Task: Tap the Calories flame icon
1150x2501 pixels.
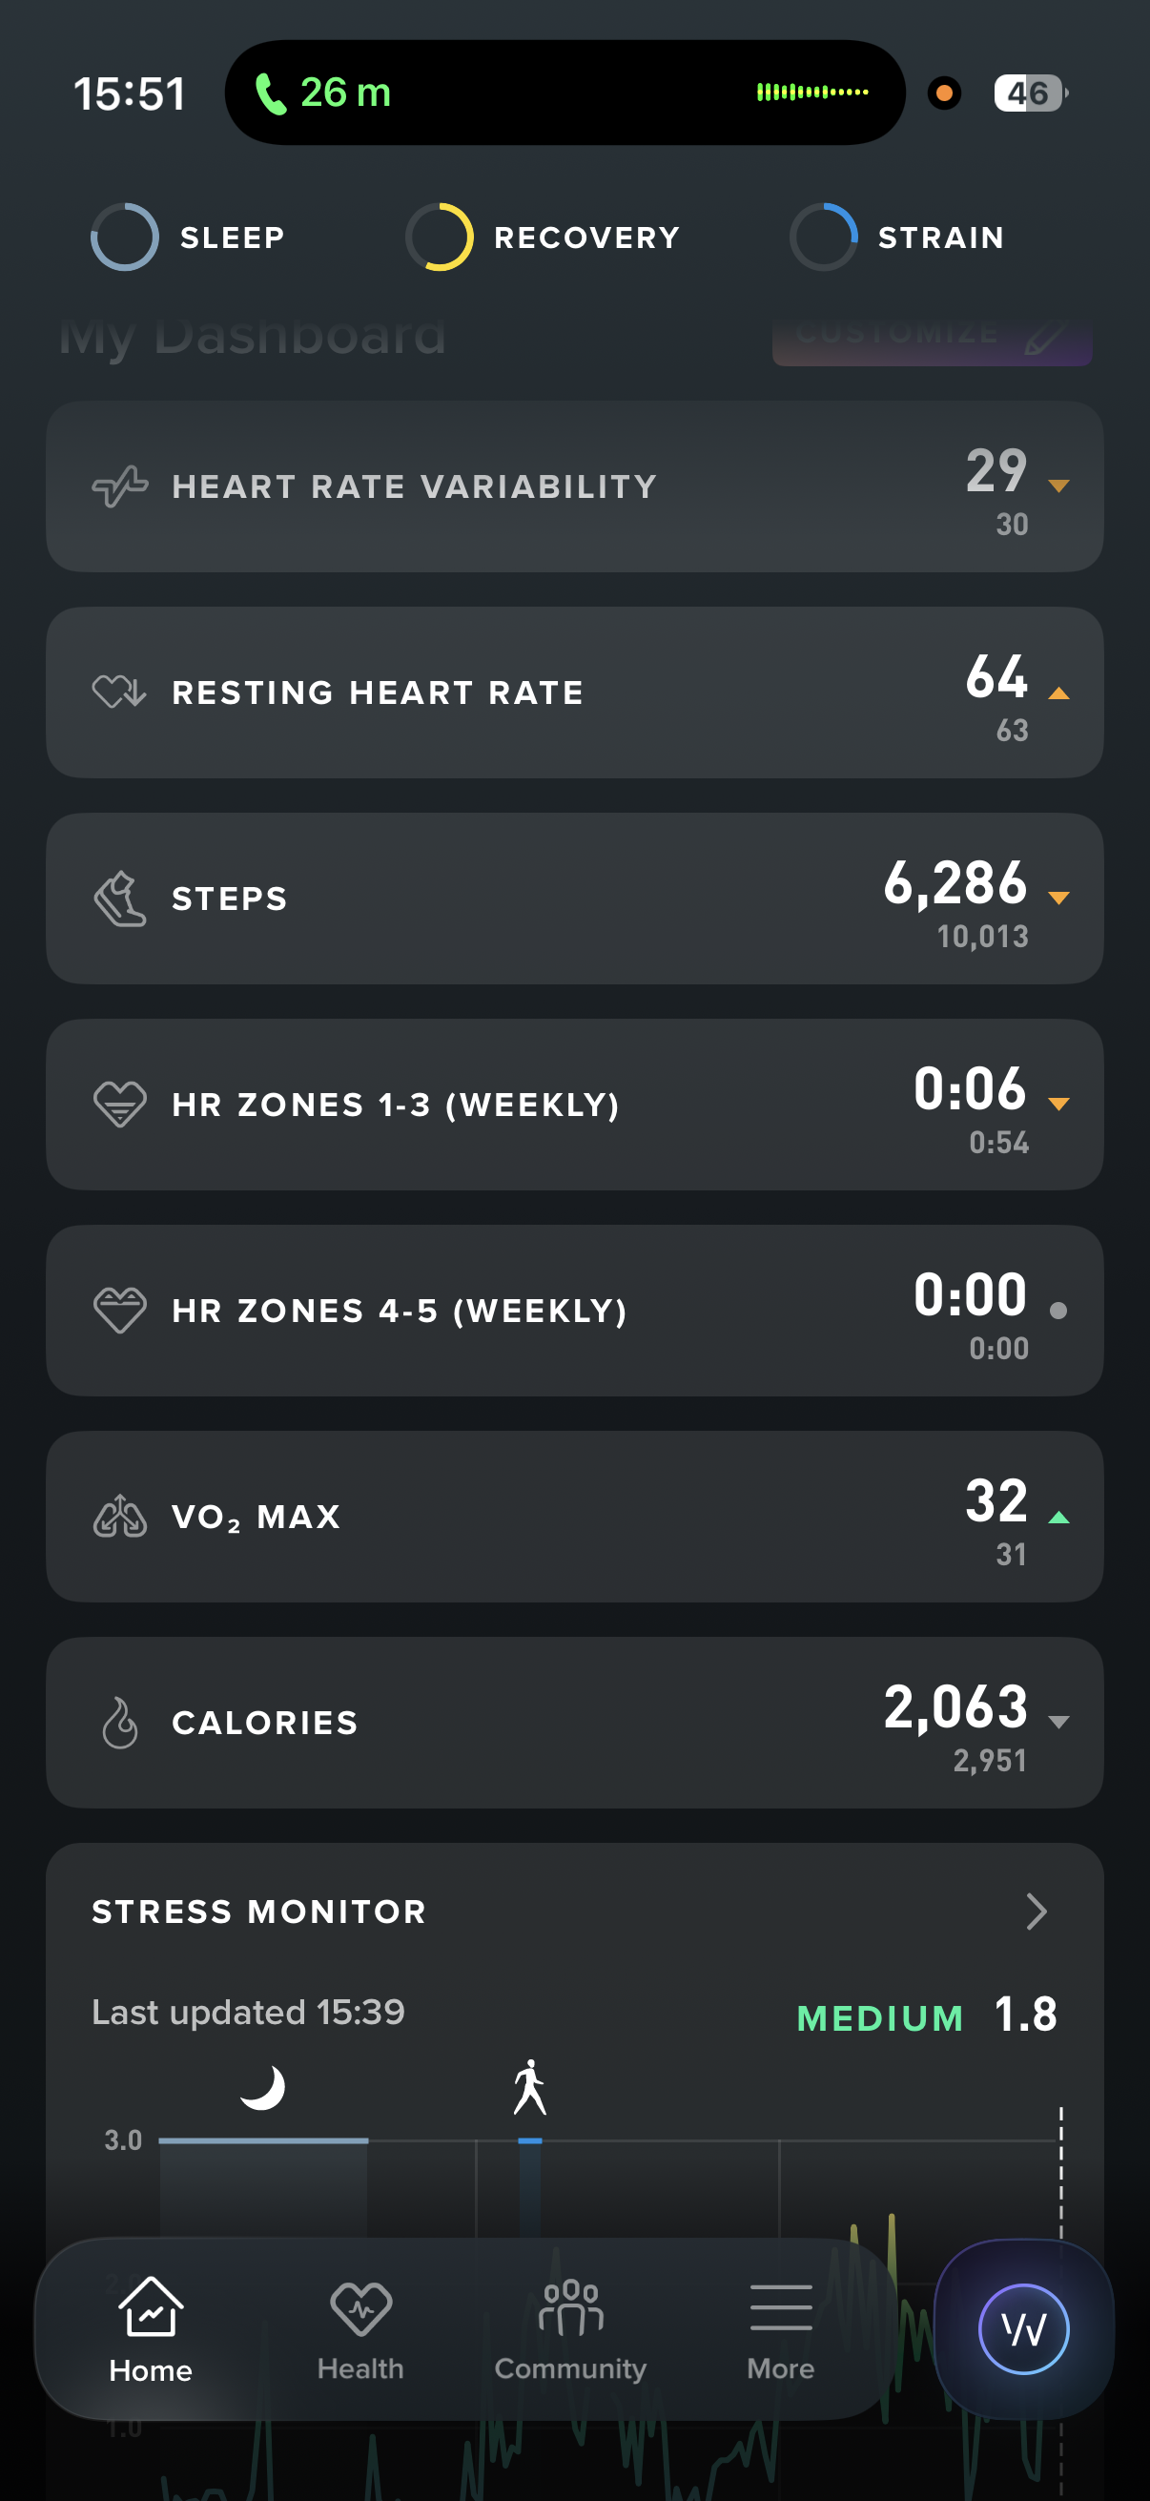Action: pyautogui.click(x=119, y=1724)
